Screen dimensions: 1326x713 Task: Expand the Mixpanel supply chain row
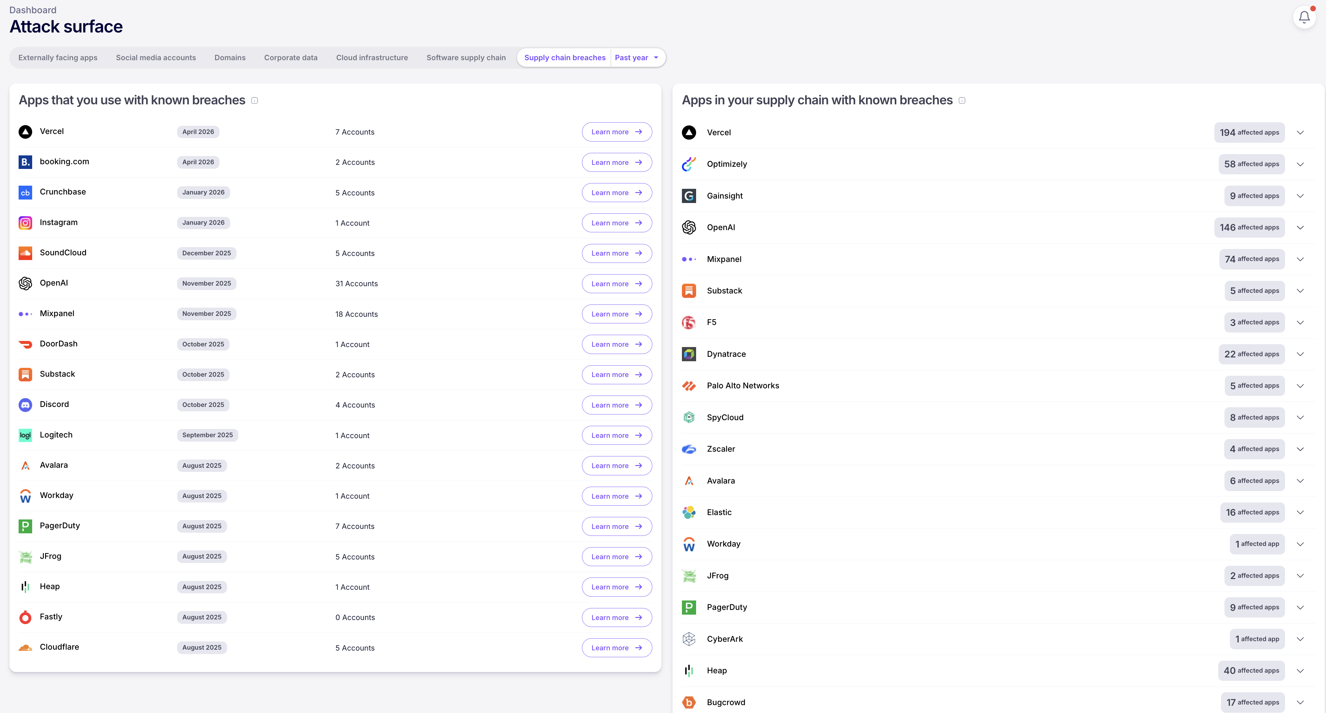coord(1300,259)
